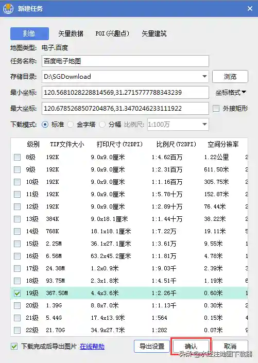Click the 1:4.62百万 scale cell
The image size is (258, 363).
tap(167, 158)
